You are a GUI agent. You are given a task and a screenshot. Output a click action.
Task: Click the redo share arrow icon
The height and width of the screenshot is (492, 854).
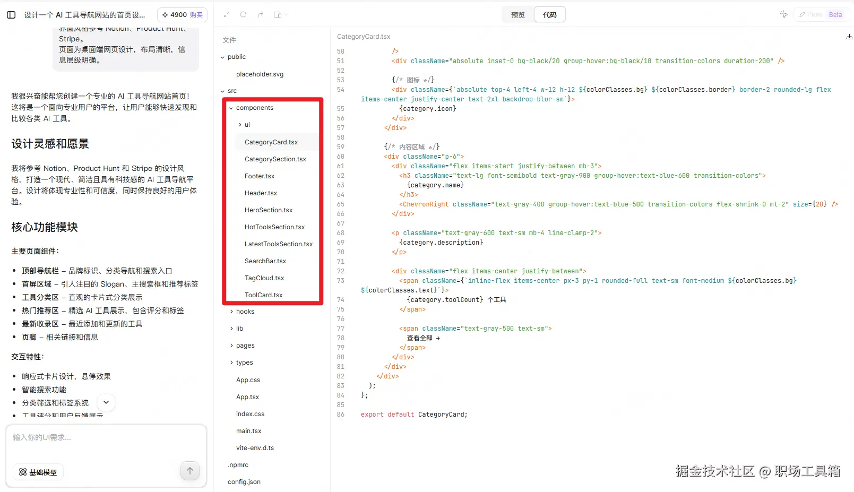[x=260, y=15]
